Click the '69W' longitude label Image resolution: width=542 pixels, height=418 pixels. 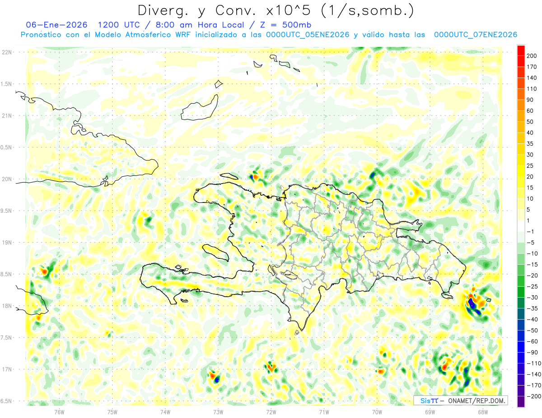tap(430, 412)
